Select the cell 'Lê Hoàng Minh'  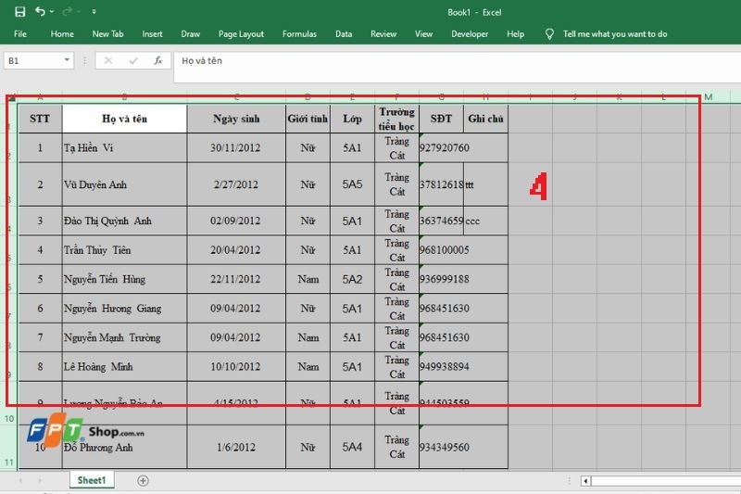pos(124,367)
